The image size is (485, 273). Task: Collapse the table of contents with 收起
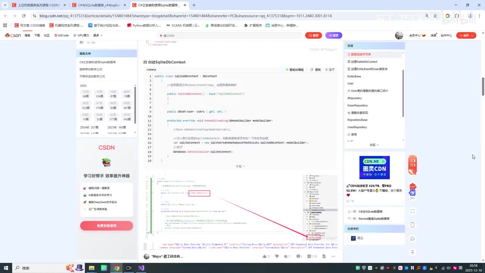point(374,145)
